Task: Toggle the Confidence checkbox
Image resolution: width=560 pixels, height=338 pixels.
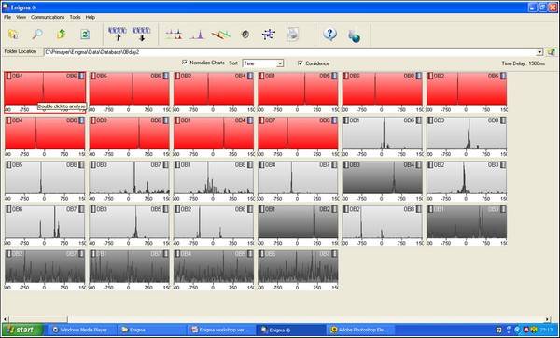Action: (301, 63)
